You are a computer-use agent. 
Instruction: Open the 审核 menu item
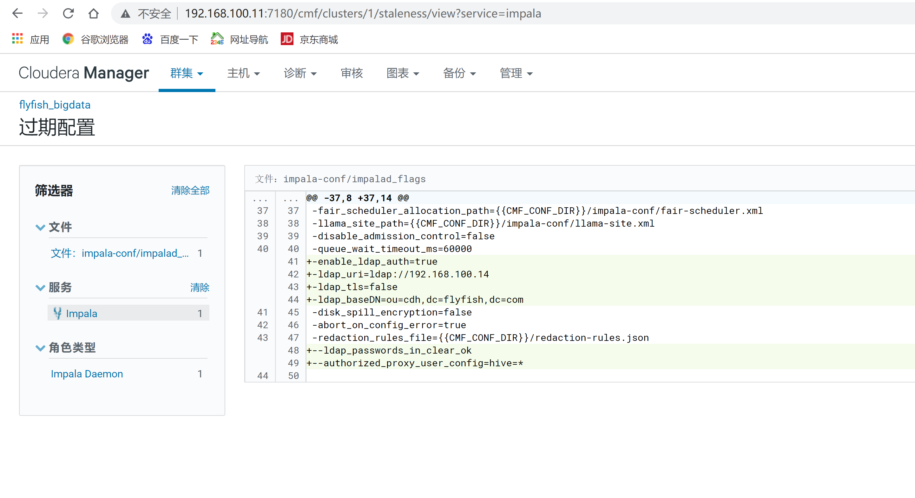coord(352,73)
